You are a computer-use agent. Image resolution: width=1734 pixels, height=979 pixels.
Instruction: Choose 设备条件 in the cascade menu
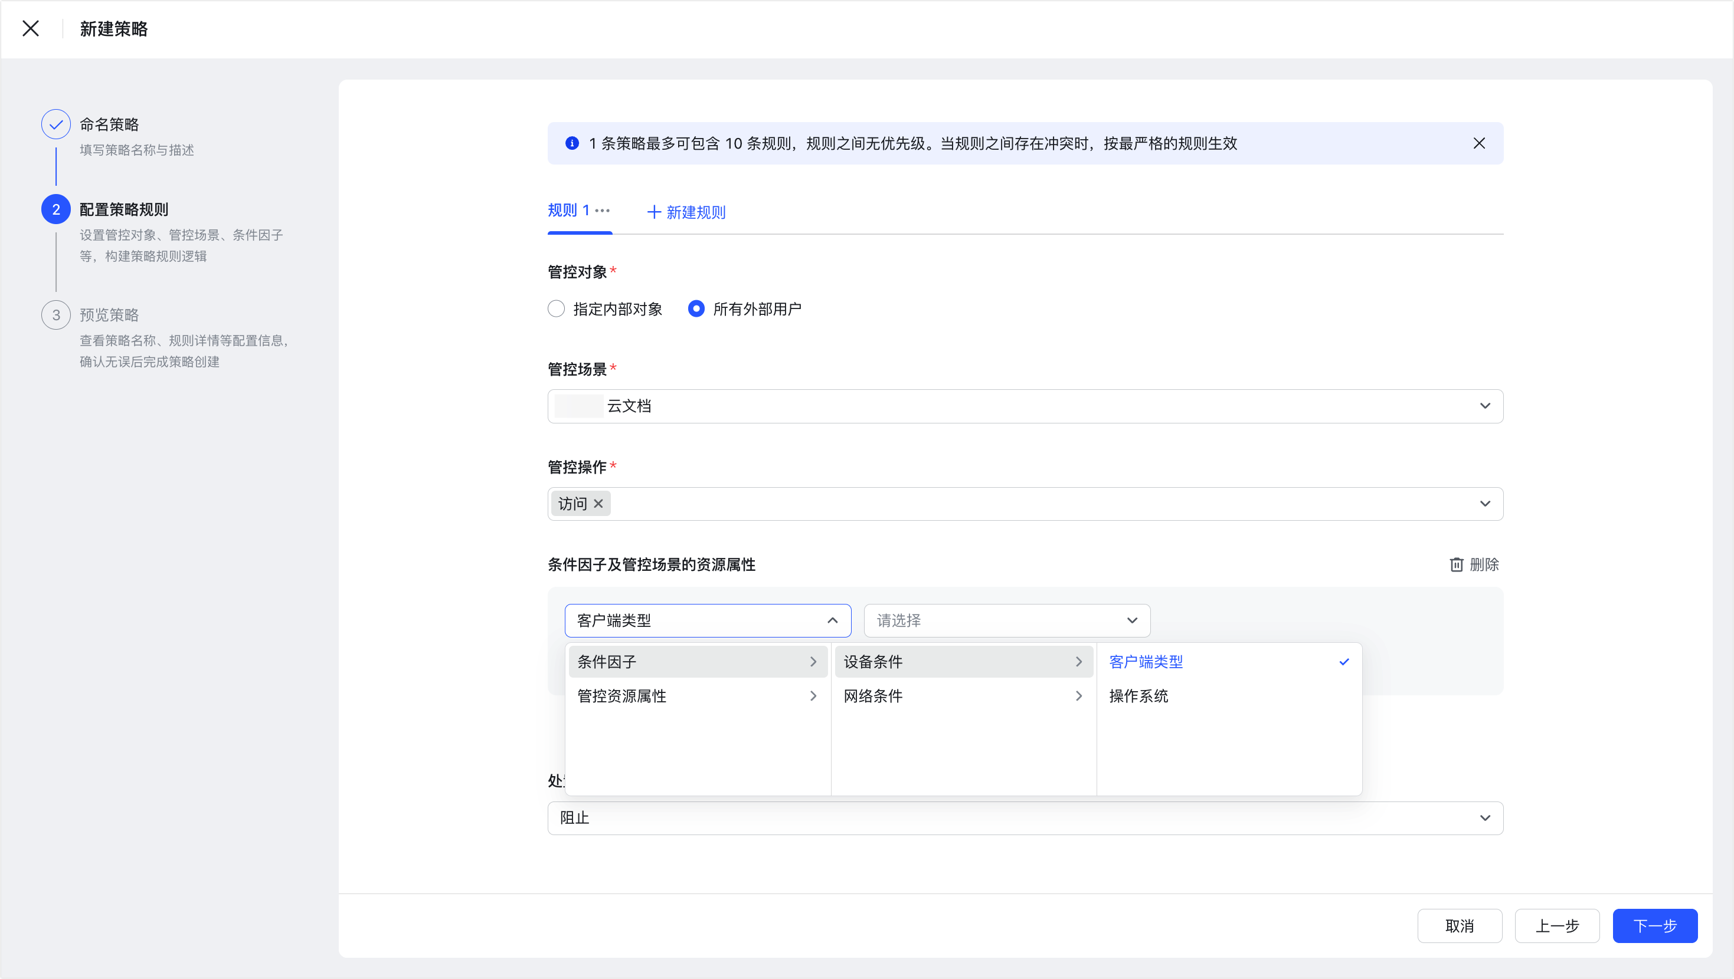pyautogui.click(x=963, y=662)
